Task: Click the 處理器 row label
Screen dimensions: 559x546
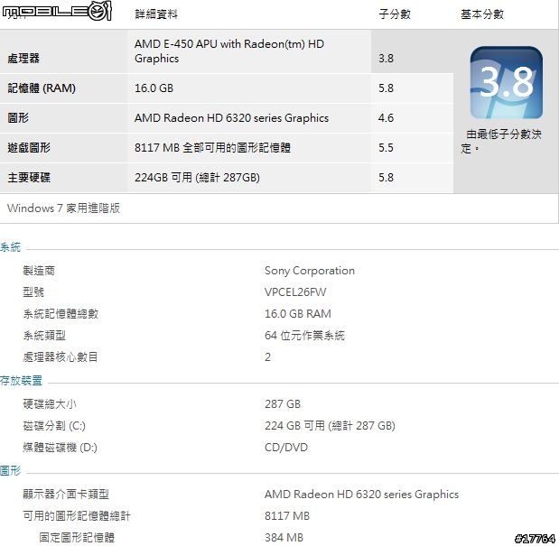Action: 23,58
